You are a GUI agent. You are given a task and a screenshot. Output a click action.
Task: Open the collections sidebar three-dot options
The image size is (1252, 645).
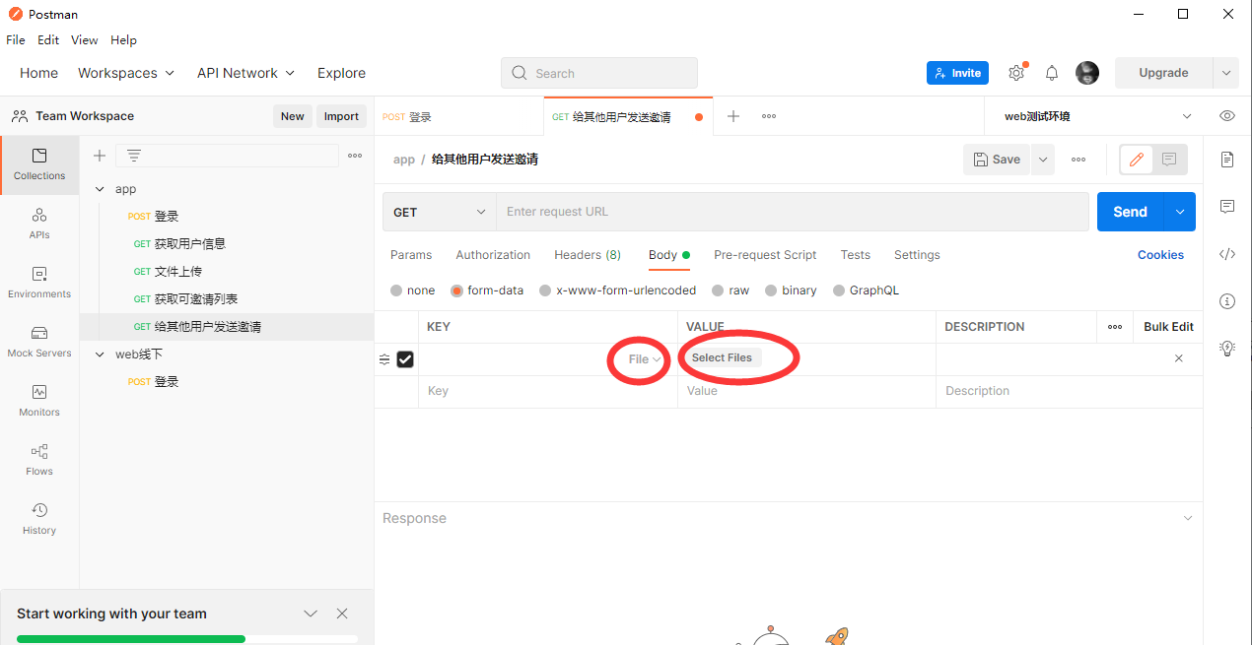click(355, 156)
